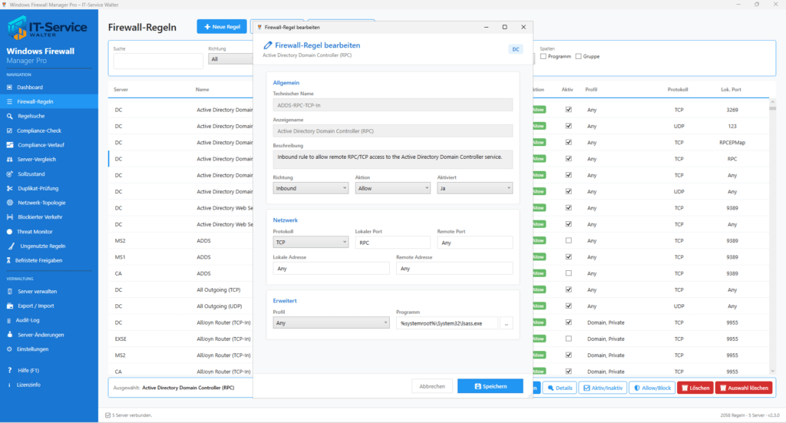Sort table by Profil column header

[x=591, y=90]
